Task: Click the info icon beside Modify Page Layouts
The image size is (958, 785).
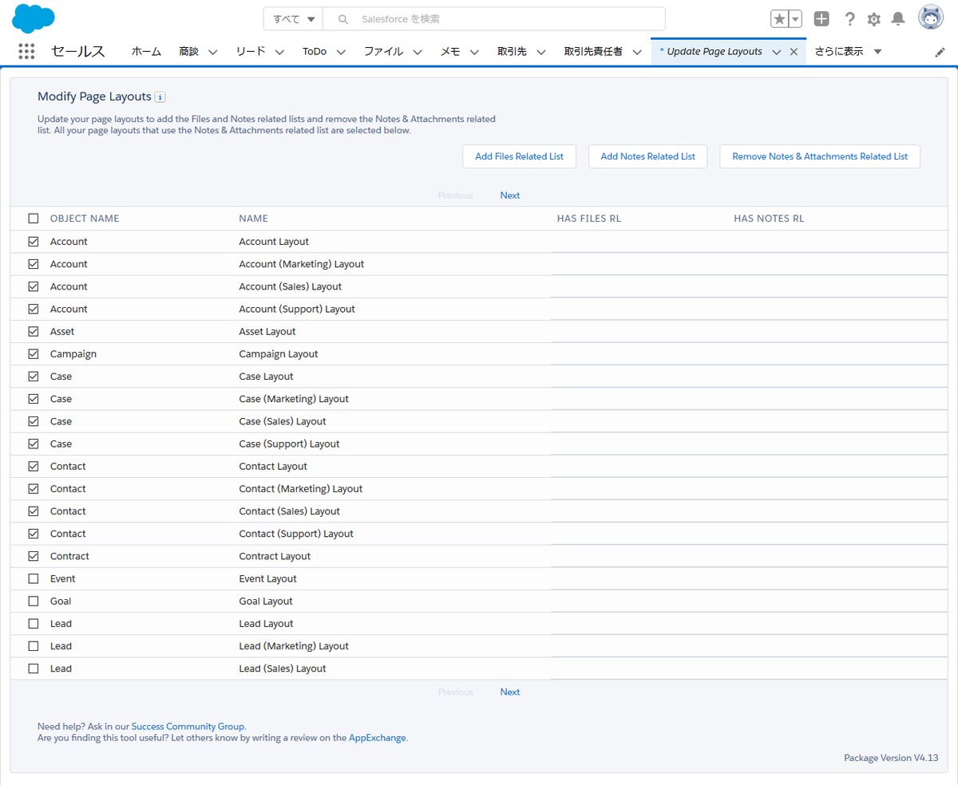Action: click(160, 97)
